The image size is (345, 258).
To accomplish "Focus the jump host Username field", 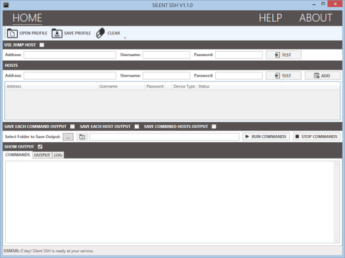I will pyautogui.click(x=166, y=55).
